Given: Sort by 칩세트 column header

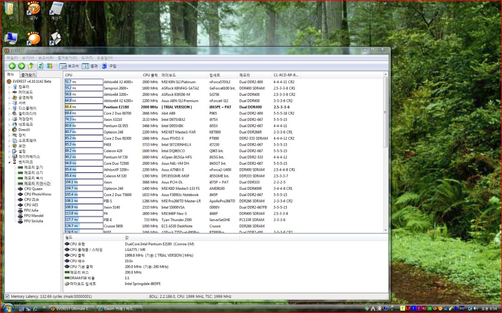Looking at the screenshot, I should (223, 75).
